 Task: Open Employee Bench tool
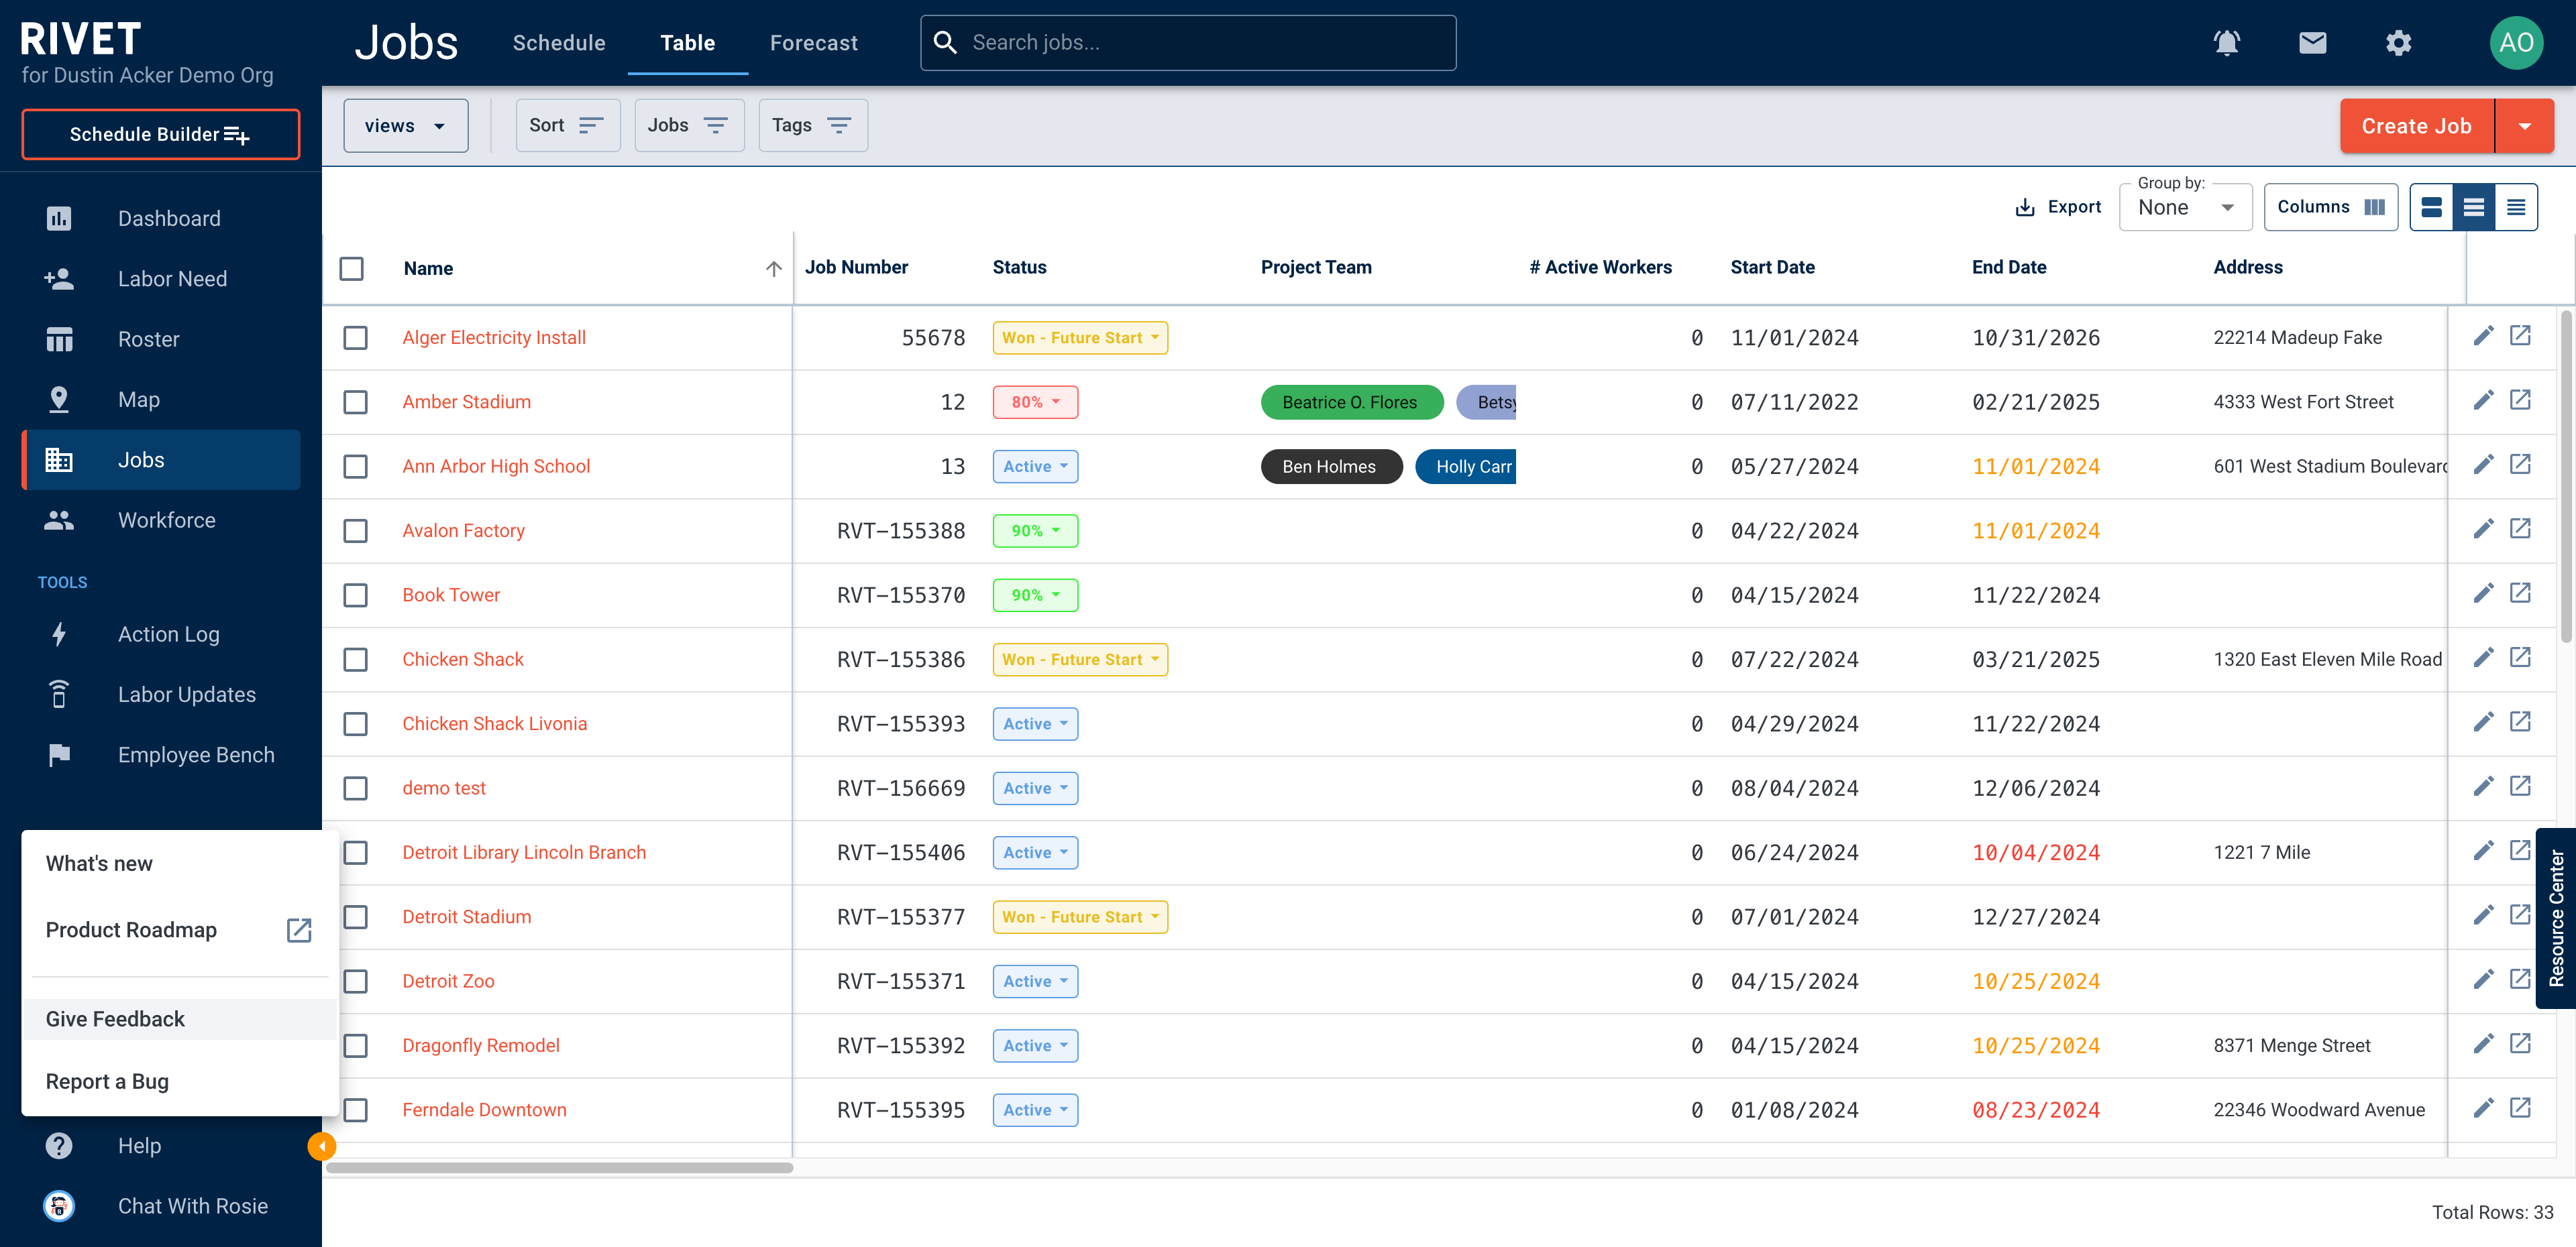point(161,756)
